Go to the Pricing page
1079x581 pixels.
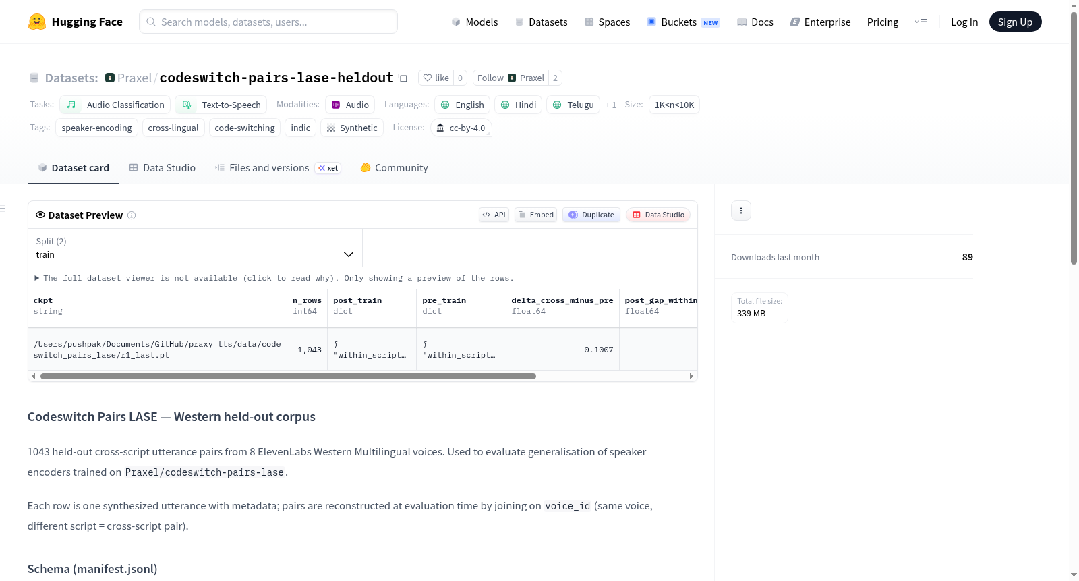[x=883, y=22]
